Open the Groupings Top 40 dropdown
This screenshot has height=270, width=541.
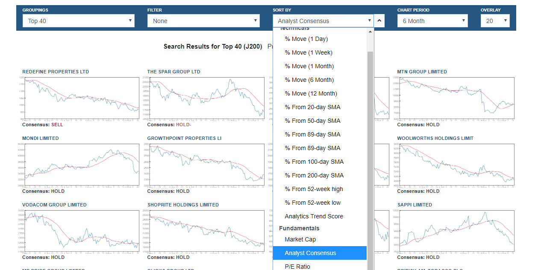[x=79, y=21]
